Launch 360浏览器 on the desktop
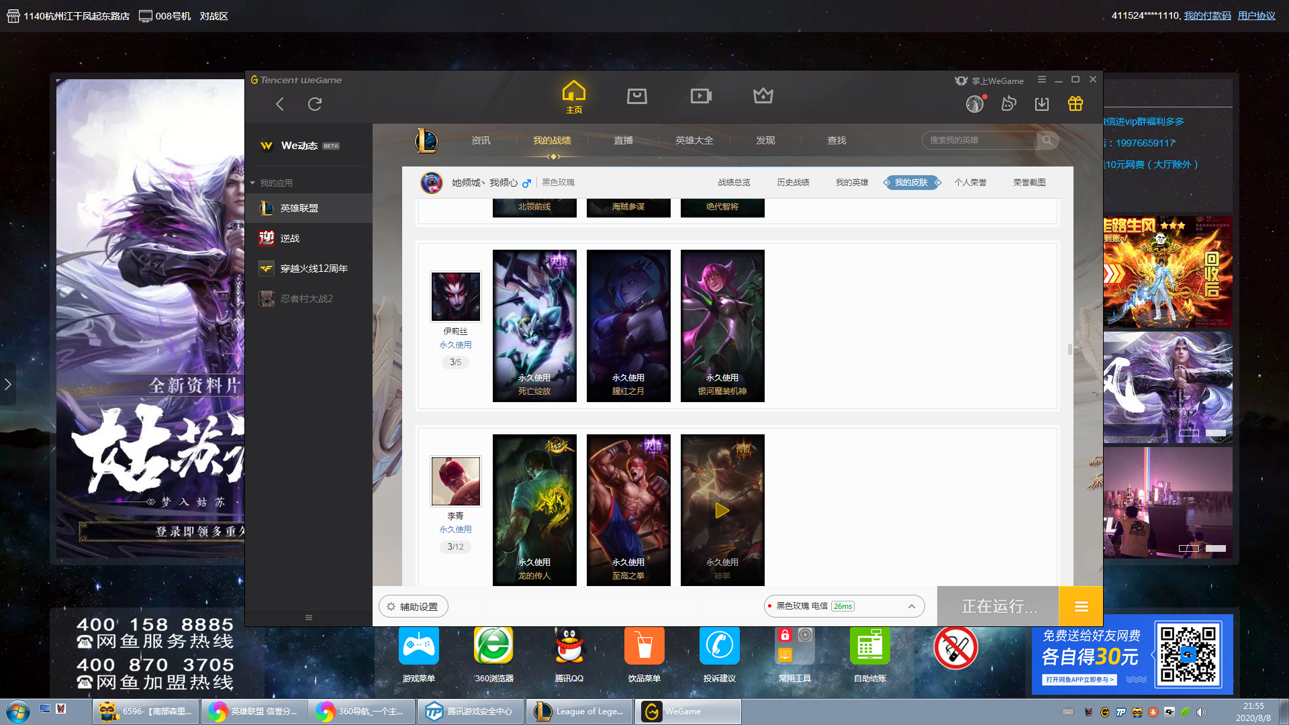Screen dimensions: 1289x725 point(494,655)
